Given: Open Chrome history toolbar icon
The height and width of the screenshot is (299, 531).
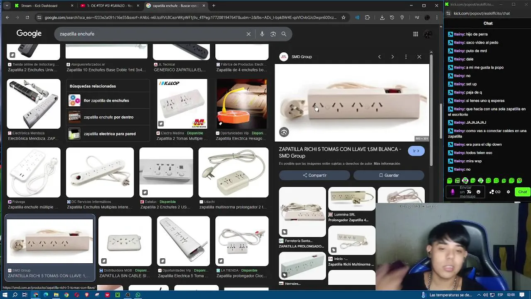Looking at the screenshot, I should [392, 17].
